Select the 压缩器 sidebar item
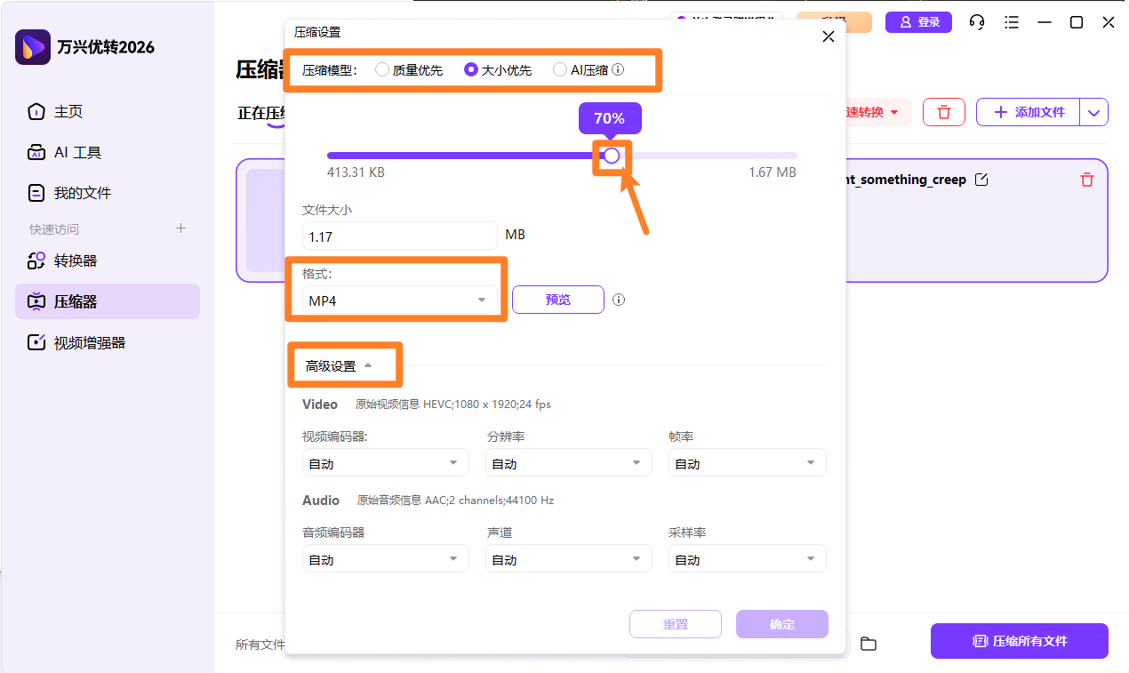This screenshot has width=1129, height=673. (x=108, y=301)
